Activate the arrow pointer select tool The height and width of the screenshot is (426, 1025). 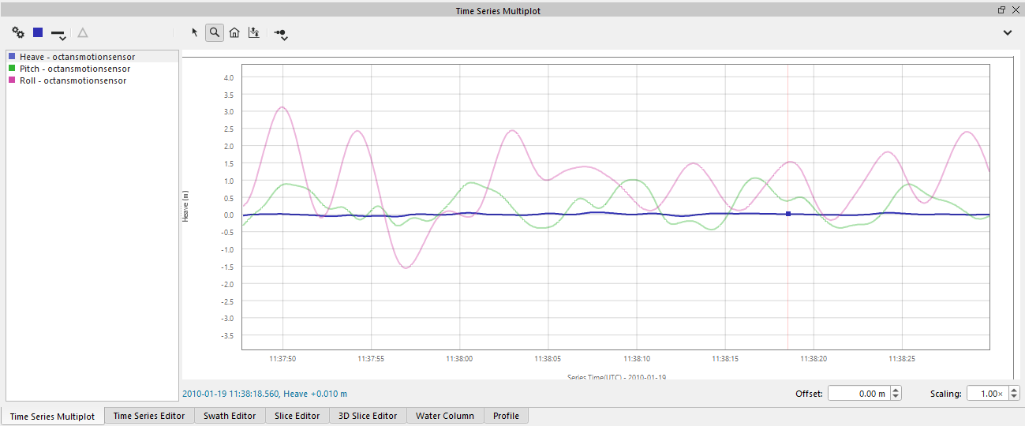(195, 33)
